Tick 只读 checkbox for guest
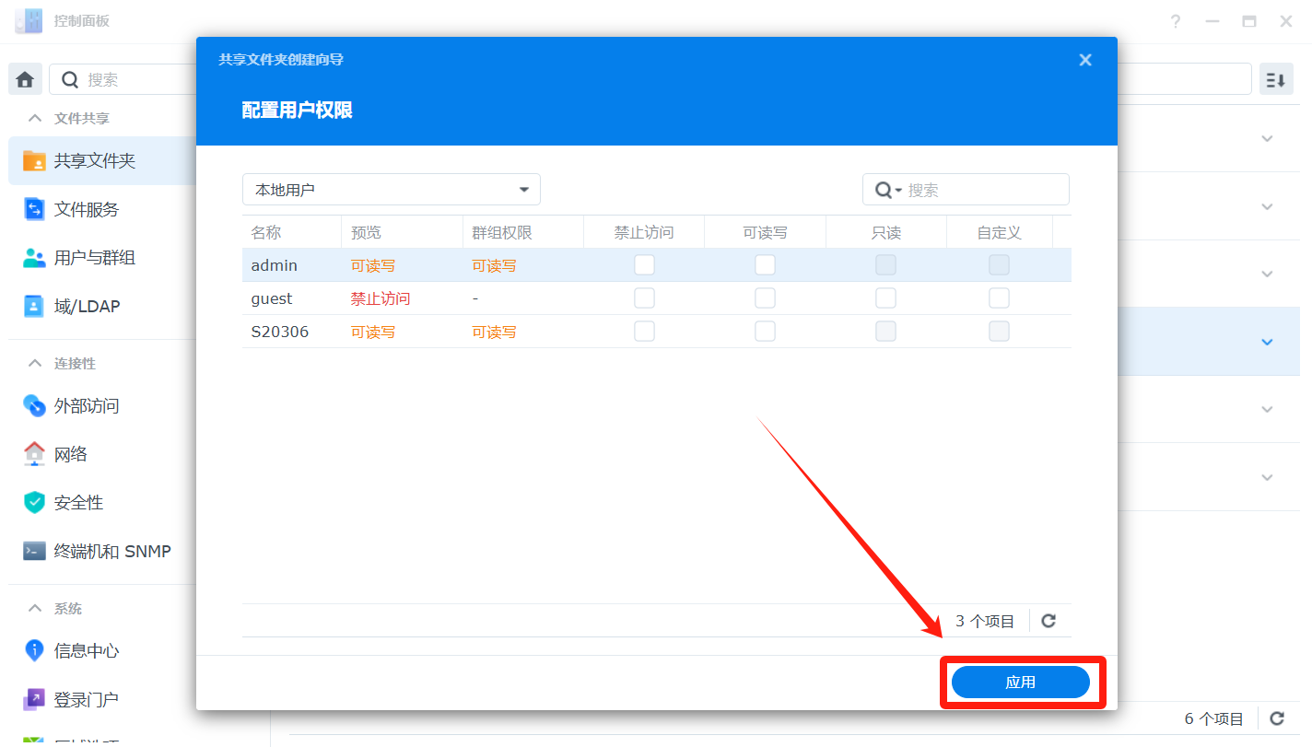Image resolution: width=1312 pixels, height=747 pixels. [885, 298]
